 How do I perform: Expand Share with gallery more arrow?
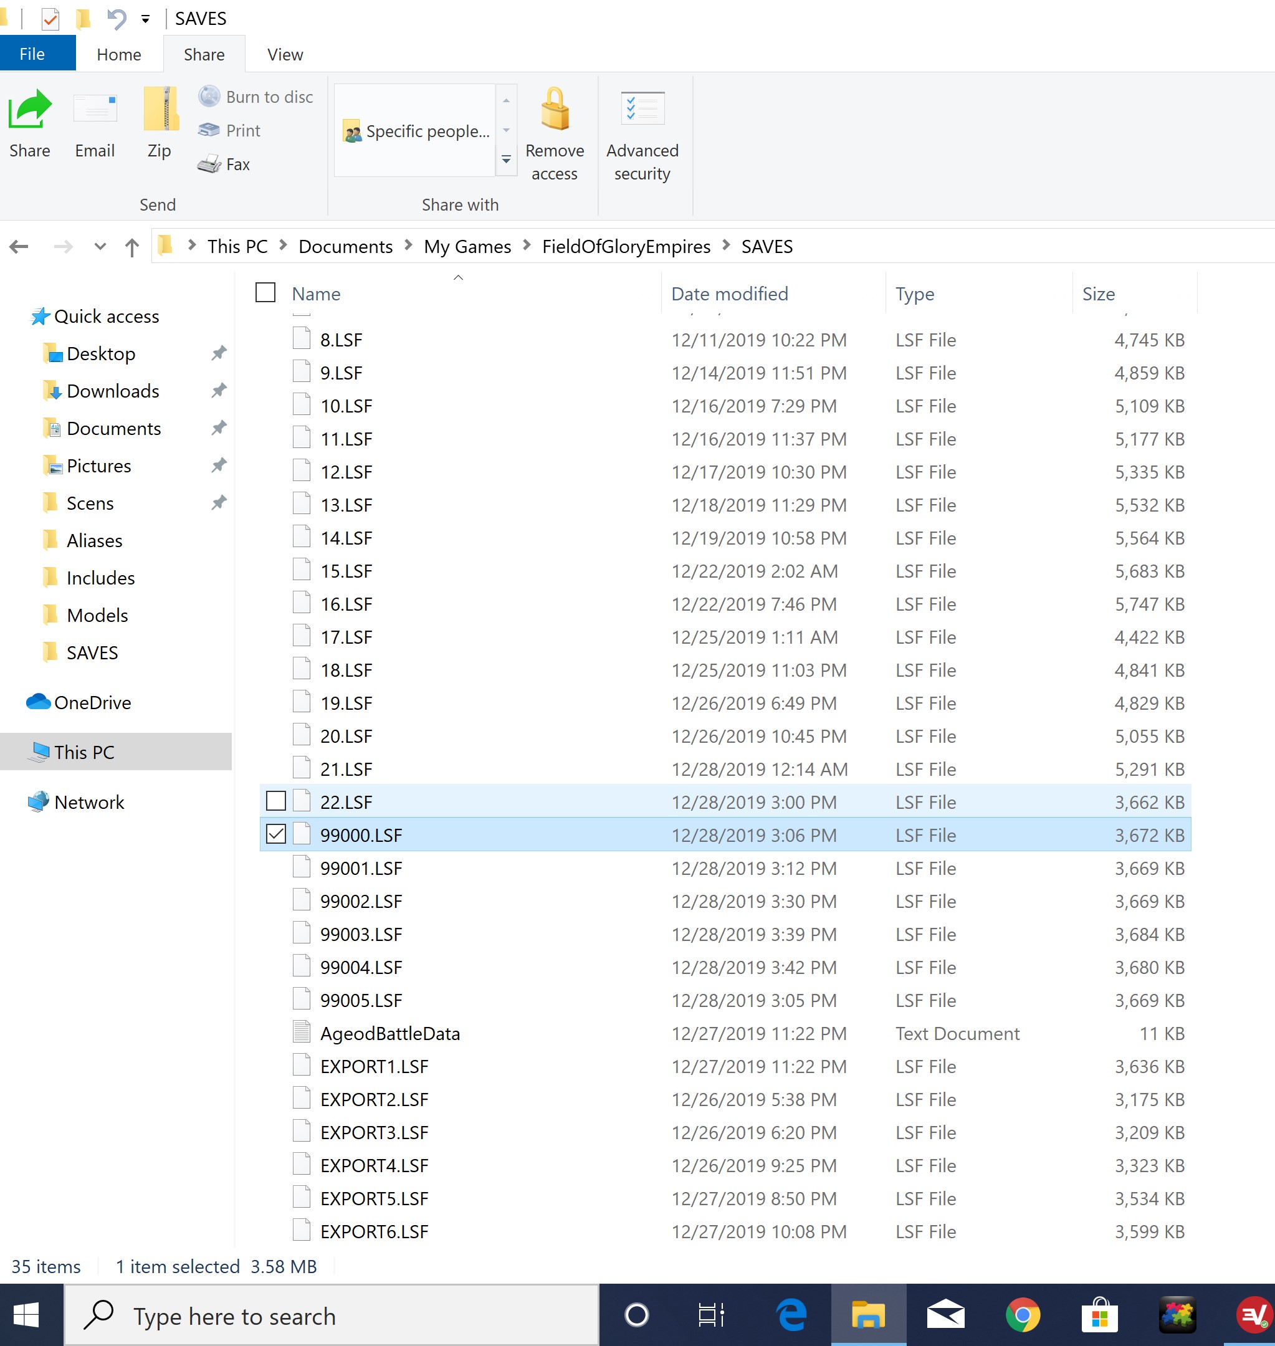507,160
